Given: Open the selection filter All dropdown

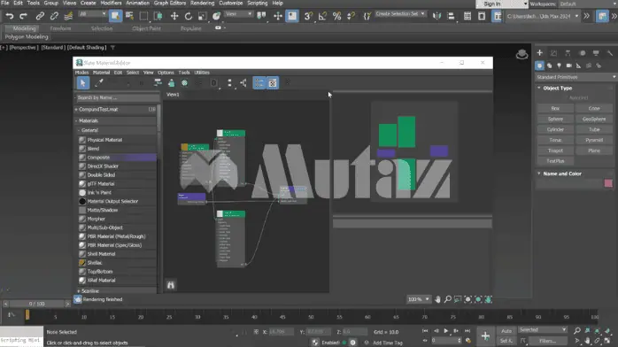Looking at the screenshot, I should point(92,14).
